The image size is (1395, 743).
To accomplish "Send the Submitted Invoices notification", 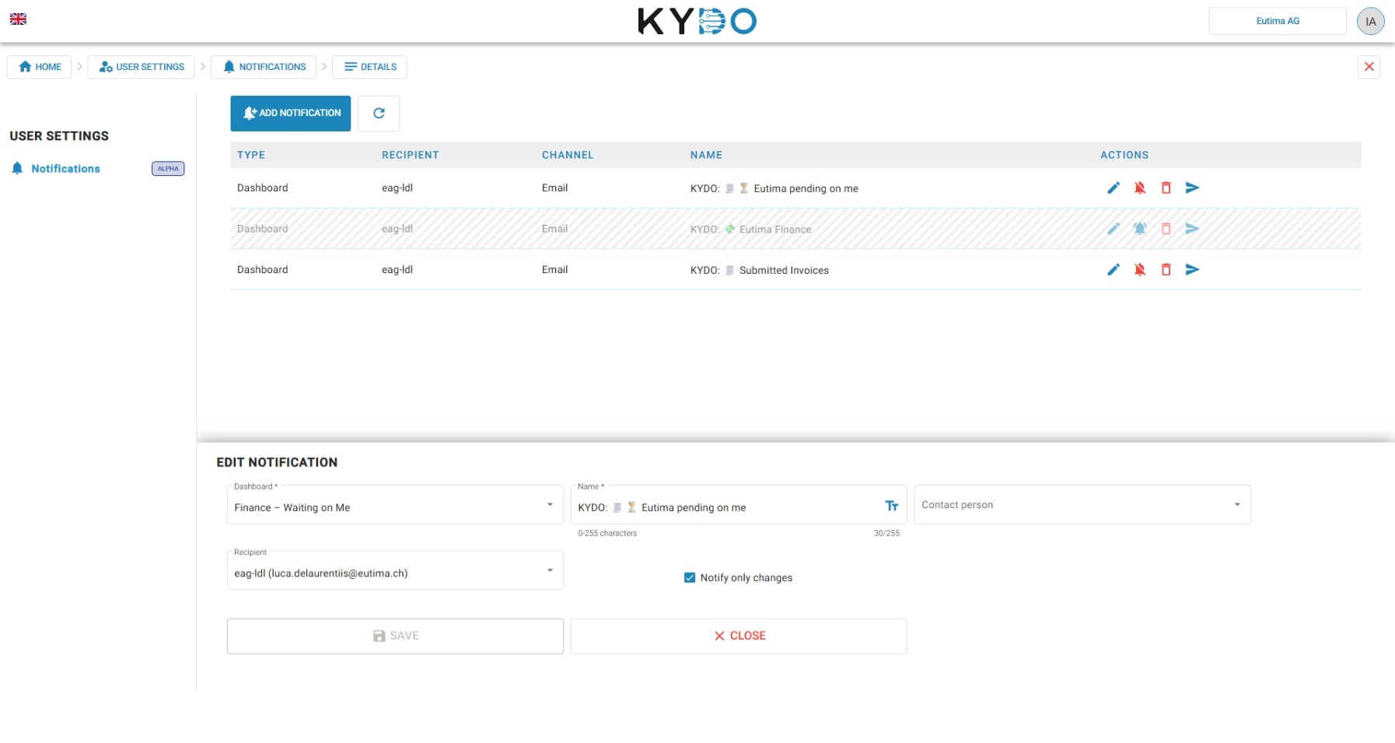I will 1192,269.
